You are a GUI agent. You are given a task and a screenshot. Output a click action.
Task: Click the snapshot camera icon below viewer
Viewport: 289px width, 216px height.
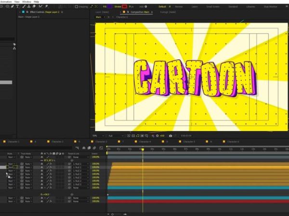171,136
